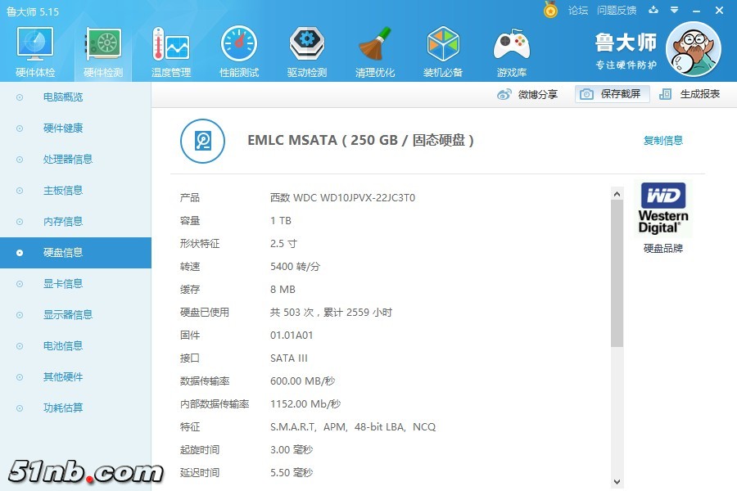The height and width of the screenshot is (491, 737).
Task: Click the 微博分享 share button
Action: coord(528,94)
